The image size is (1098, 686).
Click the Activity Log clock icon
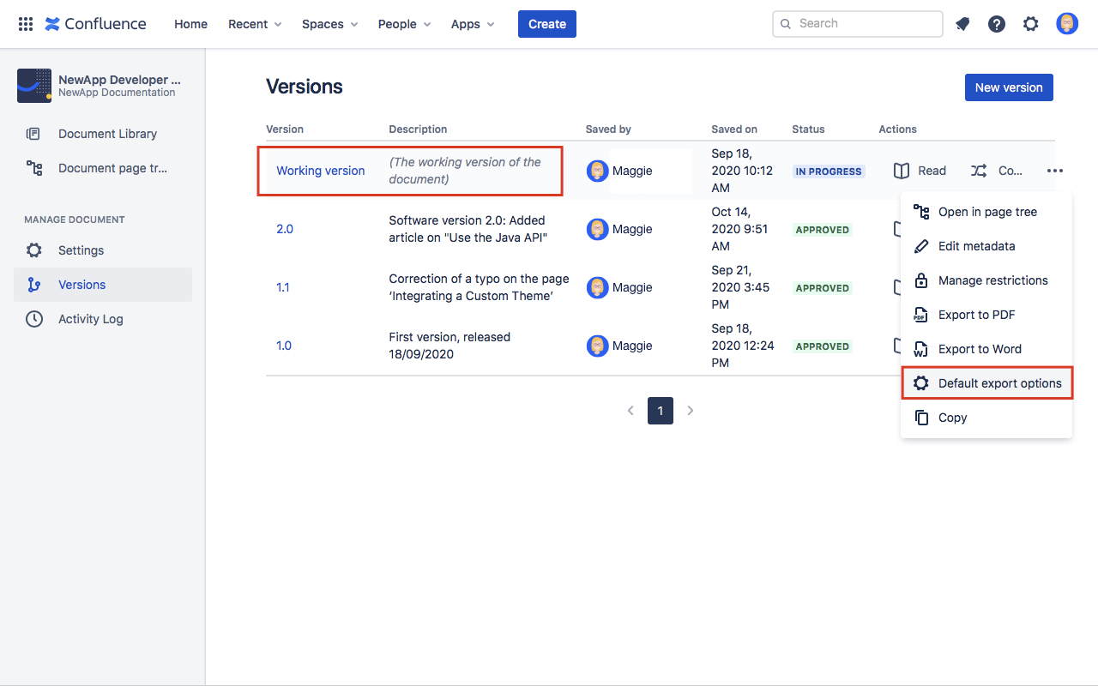tap(33, 318)
